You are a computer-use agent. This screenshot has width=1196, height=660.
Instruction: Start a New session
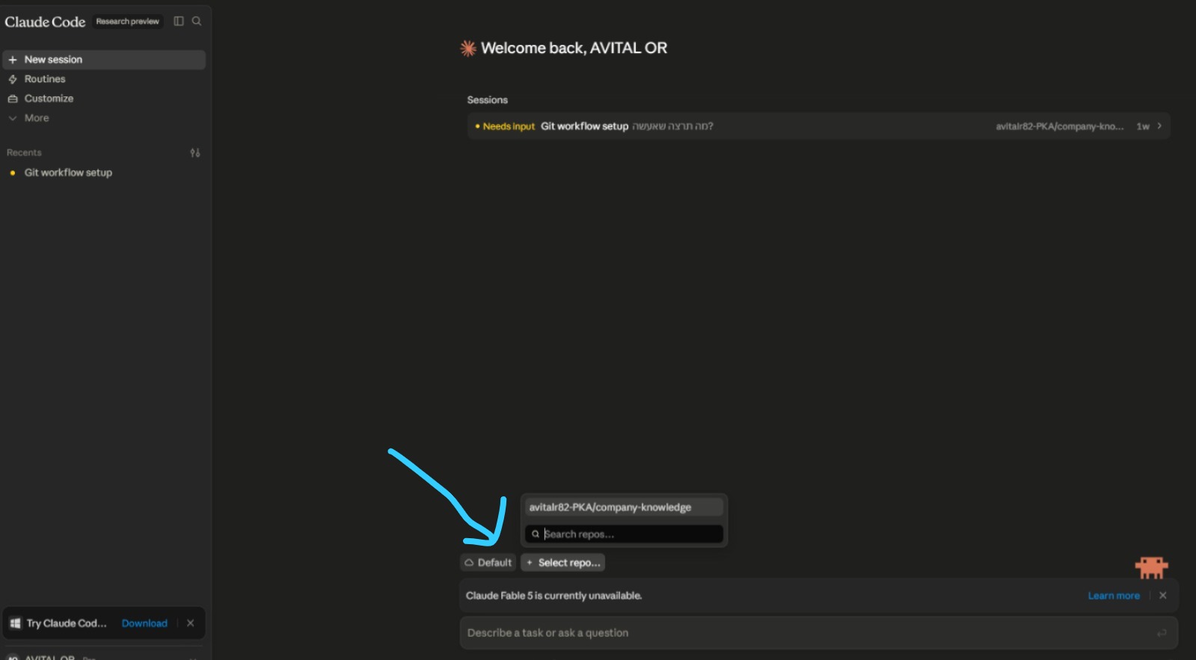(104, 60)
